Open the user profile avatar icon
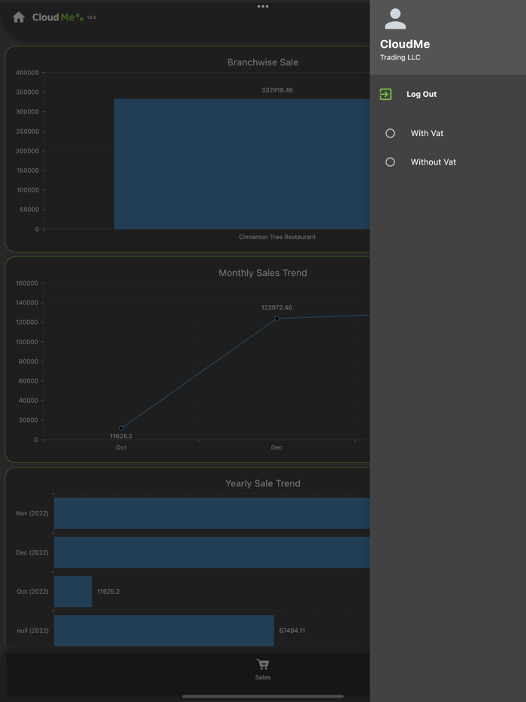 [395, 20]
